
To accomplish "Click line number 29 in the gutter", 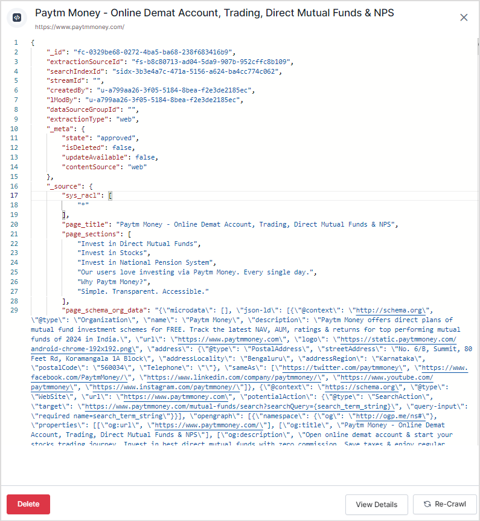I will click(x=14, y=310).
